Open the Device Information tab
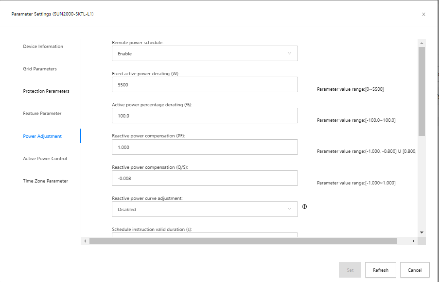 click(43, 47)
